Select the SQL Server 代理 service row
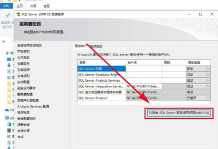 click(101, 69)
